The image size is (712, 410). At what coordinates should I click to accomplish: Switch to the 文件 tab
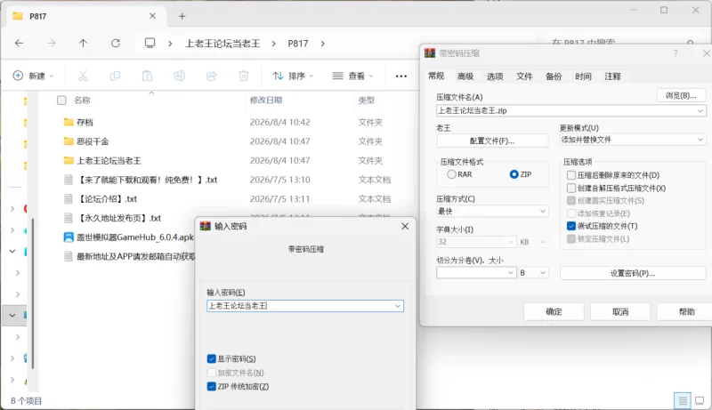point(524,76)
